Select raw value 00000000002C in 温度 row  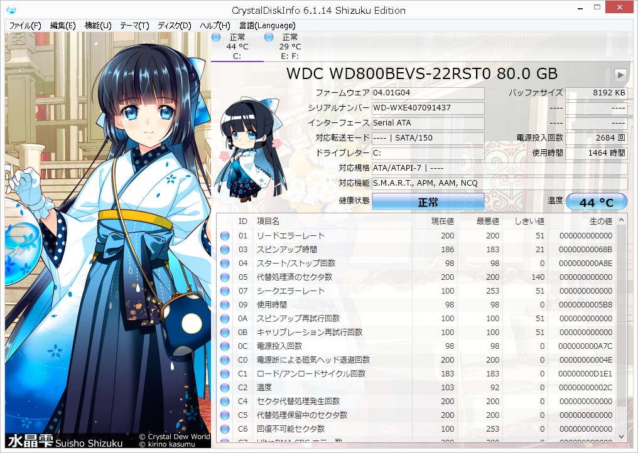click(x=585, y=388)
